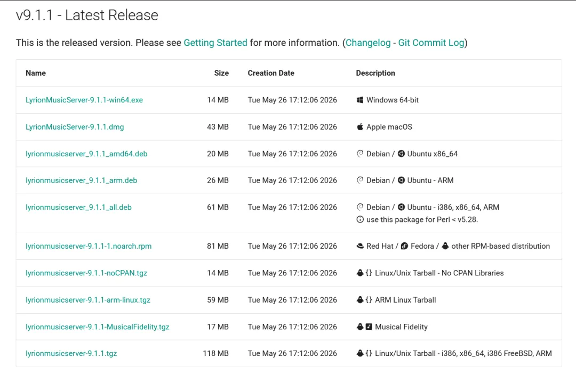Viewport: 576px width, 373px height.
Task: Click the Creation Date column header
Action: click(x=271, y=73)
